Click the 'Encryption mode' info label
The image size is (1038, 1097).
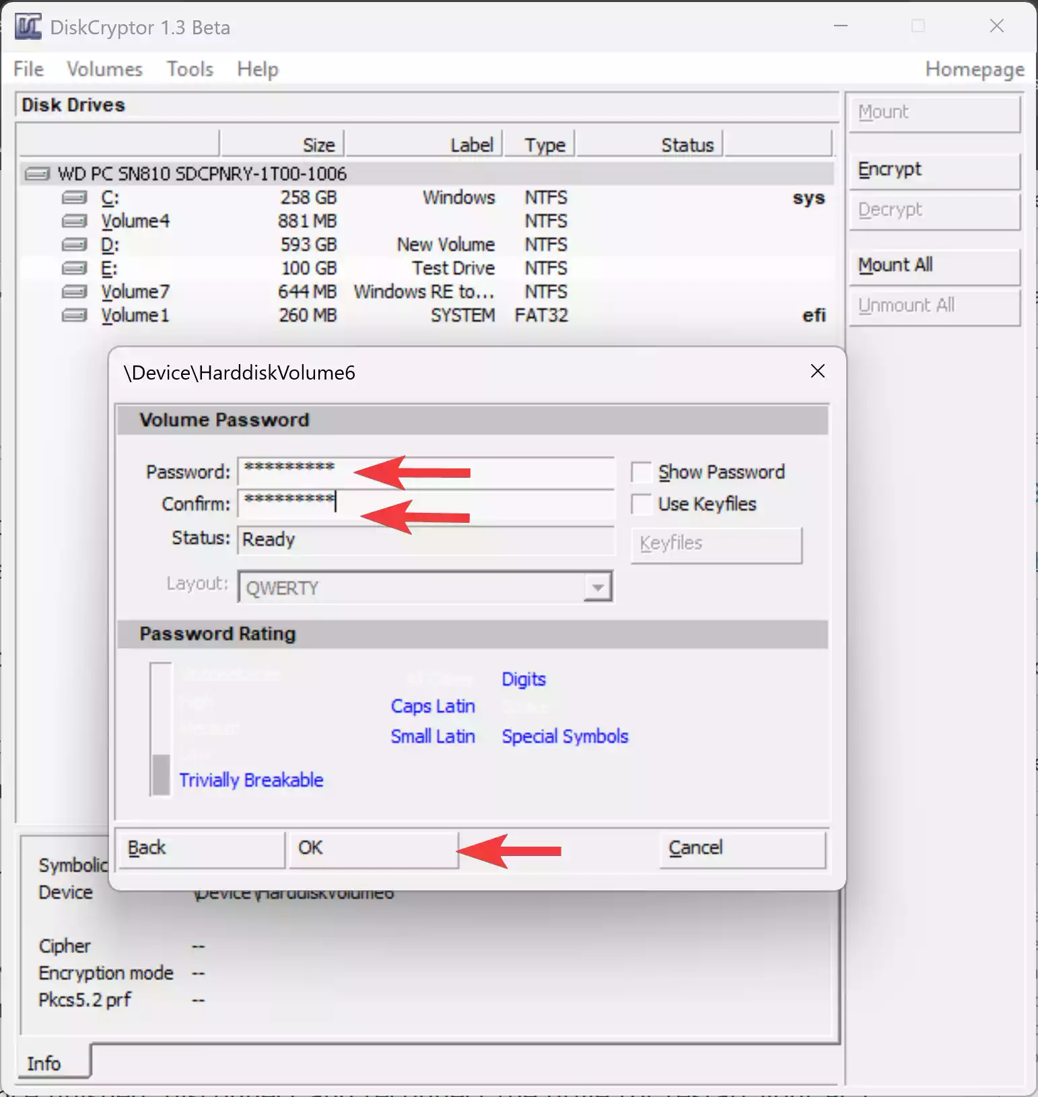[x=106, y=973]
